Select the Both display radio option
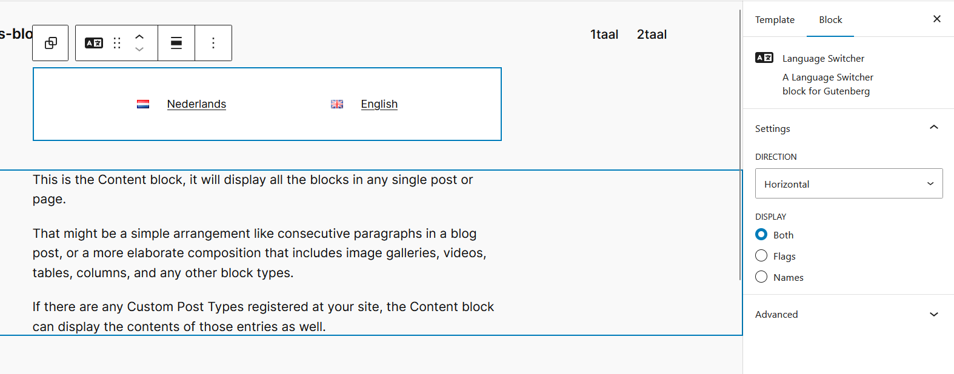The width and height of the screenshot is (954, 374). point(761,235)
